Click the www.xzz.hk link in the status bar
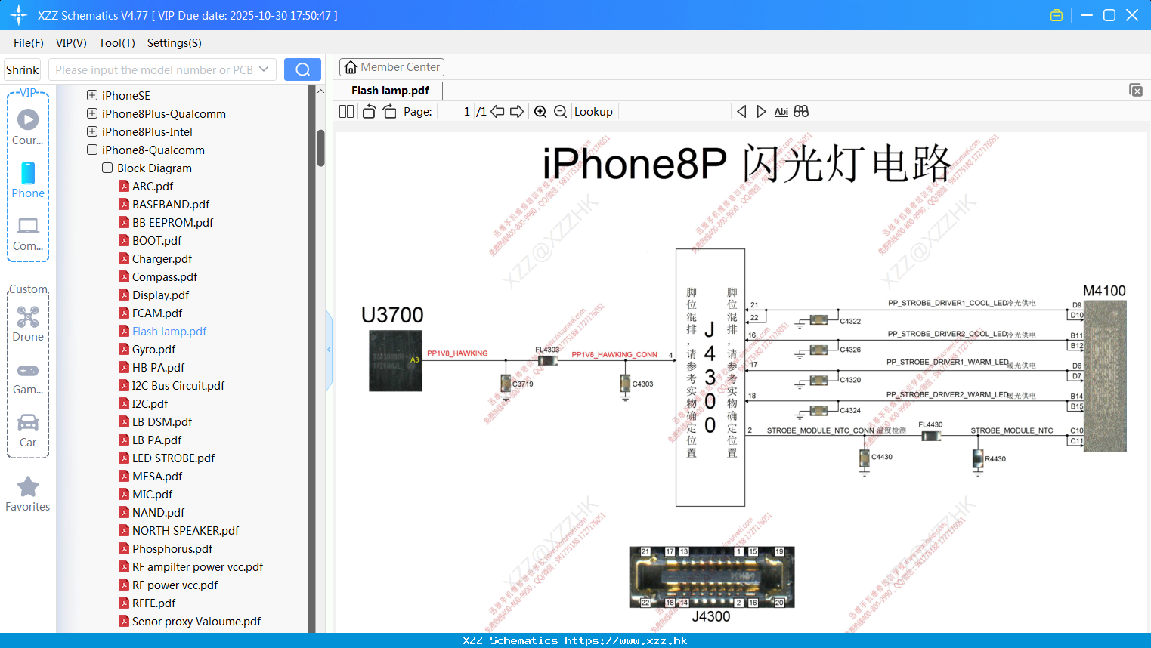Image resolution: width=1151 pixels, height=648 pixels. click(x=626, y=640)
